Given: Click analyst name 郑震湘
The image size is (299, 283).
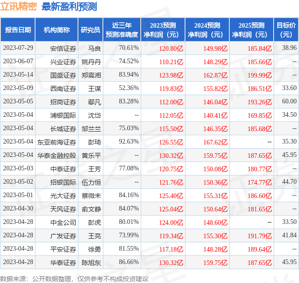Looking at the screenshot, I should (x=91, y=75).
